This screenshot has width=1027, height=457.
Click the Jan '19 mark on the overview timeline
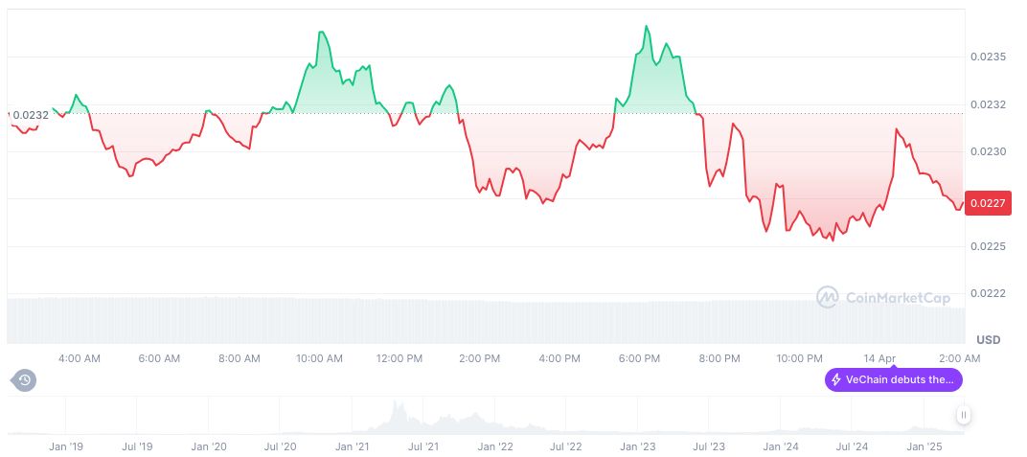pyautogui.click(x=66, y=446)
